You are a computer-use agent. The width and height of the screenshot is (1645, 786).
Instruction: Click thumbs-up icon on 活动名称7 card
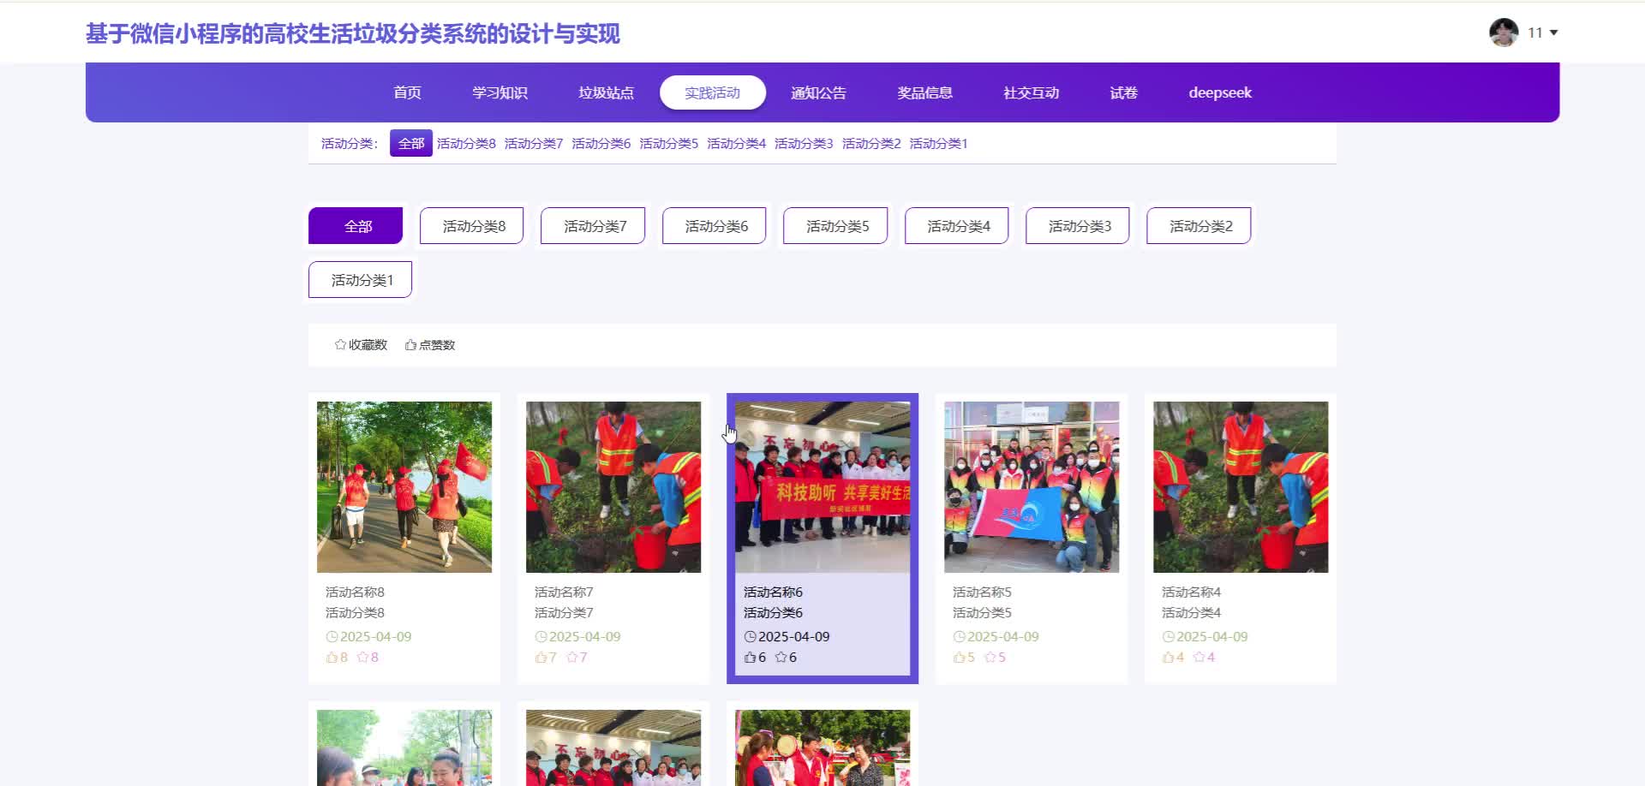541,658
